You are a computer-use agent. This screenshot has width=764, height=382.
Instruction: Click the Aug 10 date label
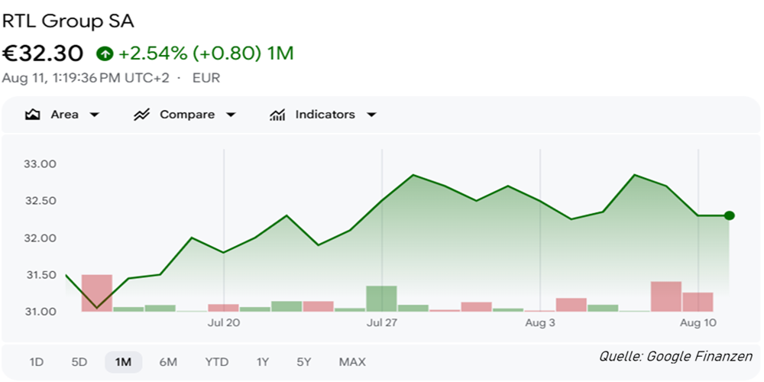(x=698, y=322)
